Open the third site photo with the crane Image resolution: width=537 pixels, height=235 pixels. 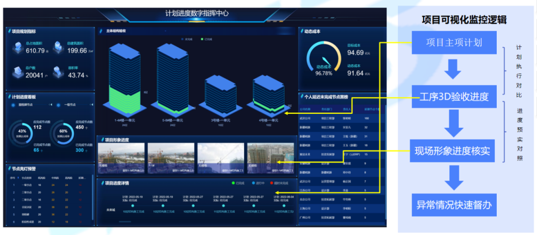click(221, 157)
